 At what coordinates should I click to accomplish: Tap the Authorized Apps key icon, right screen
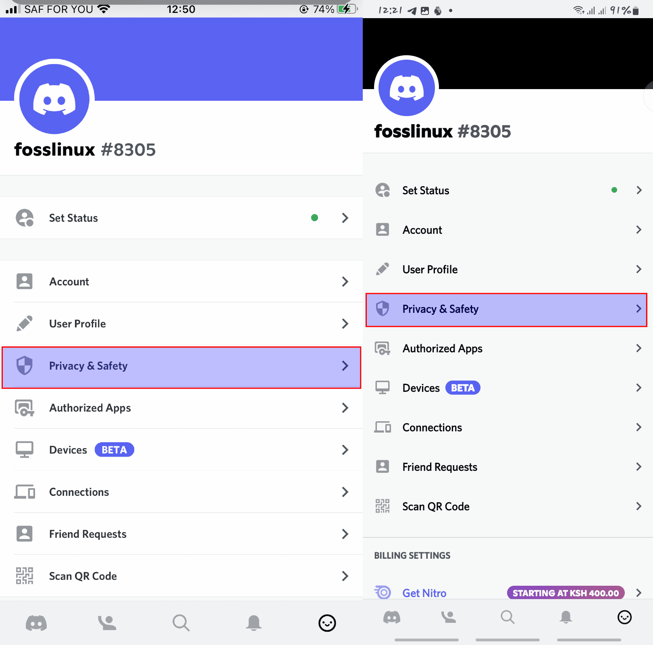coord(383,348)
